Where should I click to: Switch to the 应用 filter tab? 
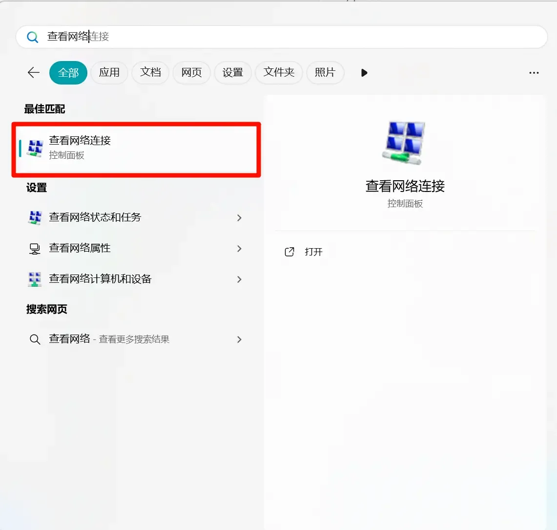pyautogui.click(x=109, y=72)
